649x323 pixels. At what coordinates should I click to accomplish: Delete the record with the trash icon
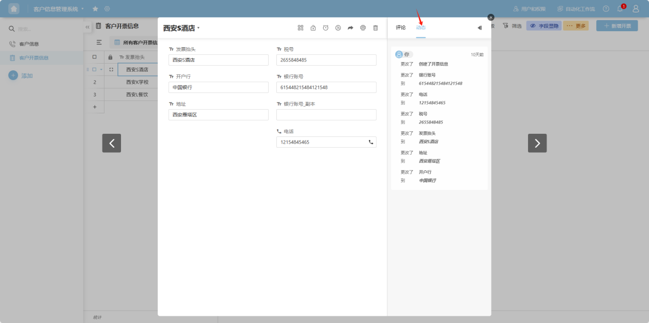(x=375, y=28)
